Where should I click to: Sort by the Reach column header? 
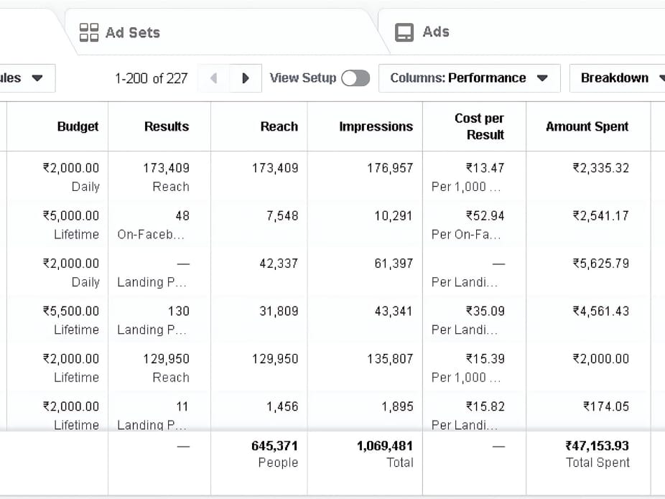pos(279,126)
